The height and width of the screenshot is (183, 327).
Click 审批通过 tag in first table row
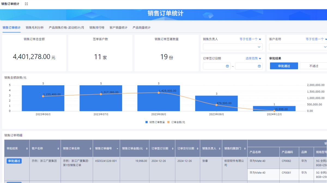[x=14, y=161]
